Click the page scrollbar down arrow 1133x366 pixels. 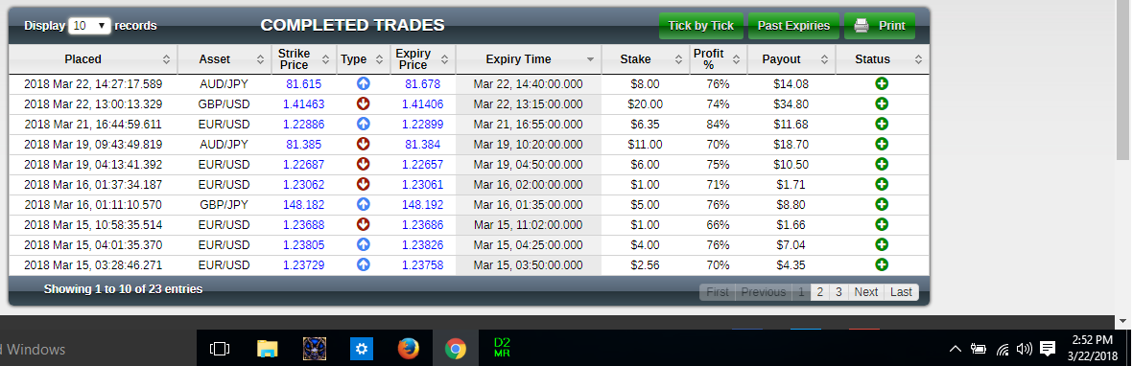tap(1122, 320)
